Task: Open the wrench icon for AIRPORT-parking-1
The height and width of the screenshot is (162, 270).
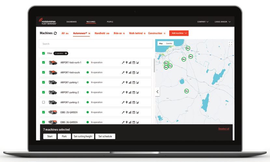Action: pyautogui.click(x=123, y=82)
